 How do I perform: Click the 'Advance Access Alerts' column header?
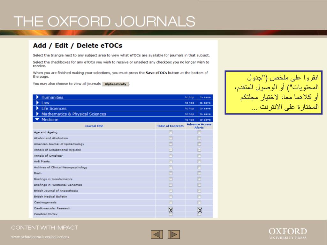[199, 126]
